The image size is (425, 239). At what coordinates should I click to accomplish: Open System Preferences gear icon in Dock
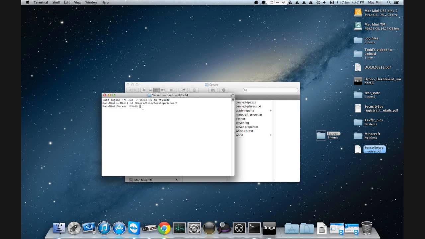tap(194, 228)
